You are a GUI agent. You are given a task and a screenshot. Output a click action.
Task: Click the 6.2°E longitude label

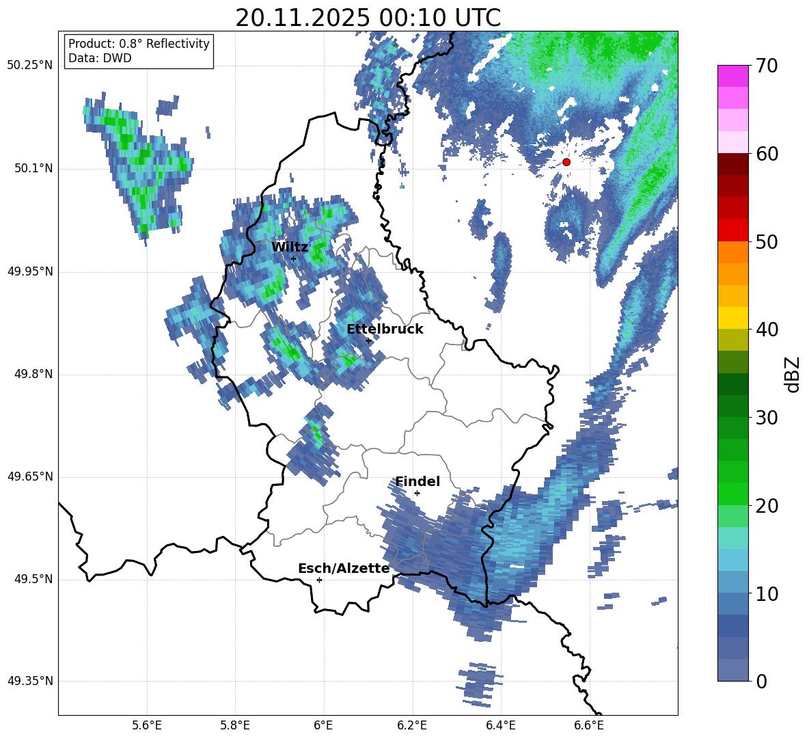[x=412, y=725]
